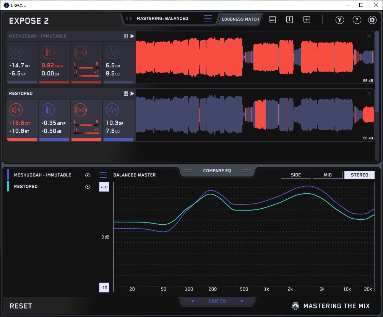Open the settings gear
This screenshot has height=317, width=383.
372,20
